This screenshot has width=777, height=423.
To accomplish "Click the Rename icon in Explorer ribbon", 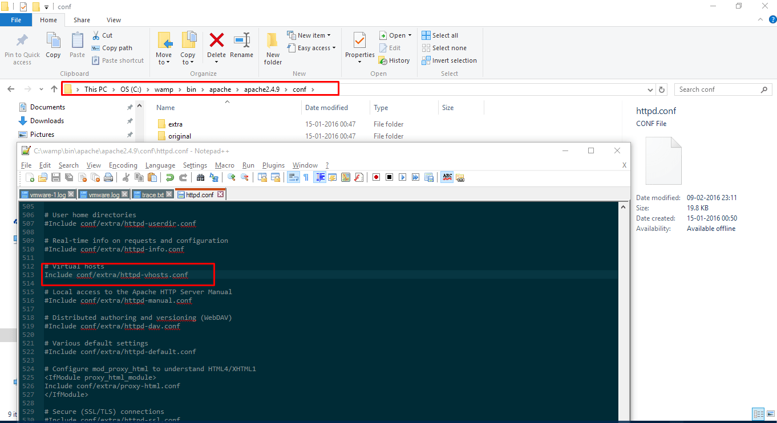I will (x=241, y=46).
